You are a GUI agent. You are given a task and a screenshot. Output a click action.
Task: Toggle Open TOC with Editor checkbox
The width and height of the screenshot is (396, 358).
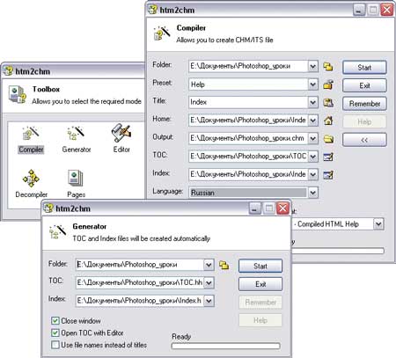tap(55, 332)
